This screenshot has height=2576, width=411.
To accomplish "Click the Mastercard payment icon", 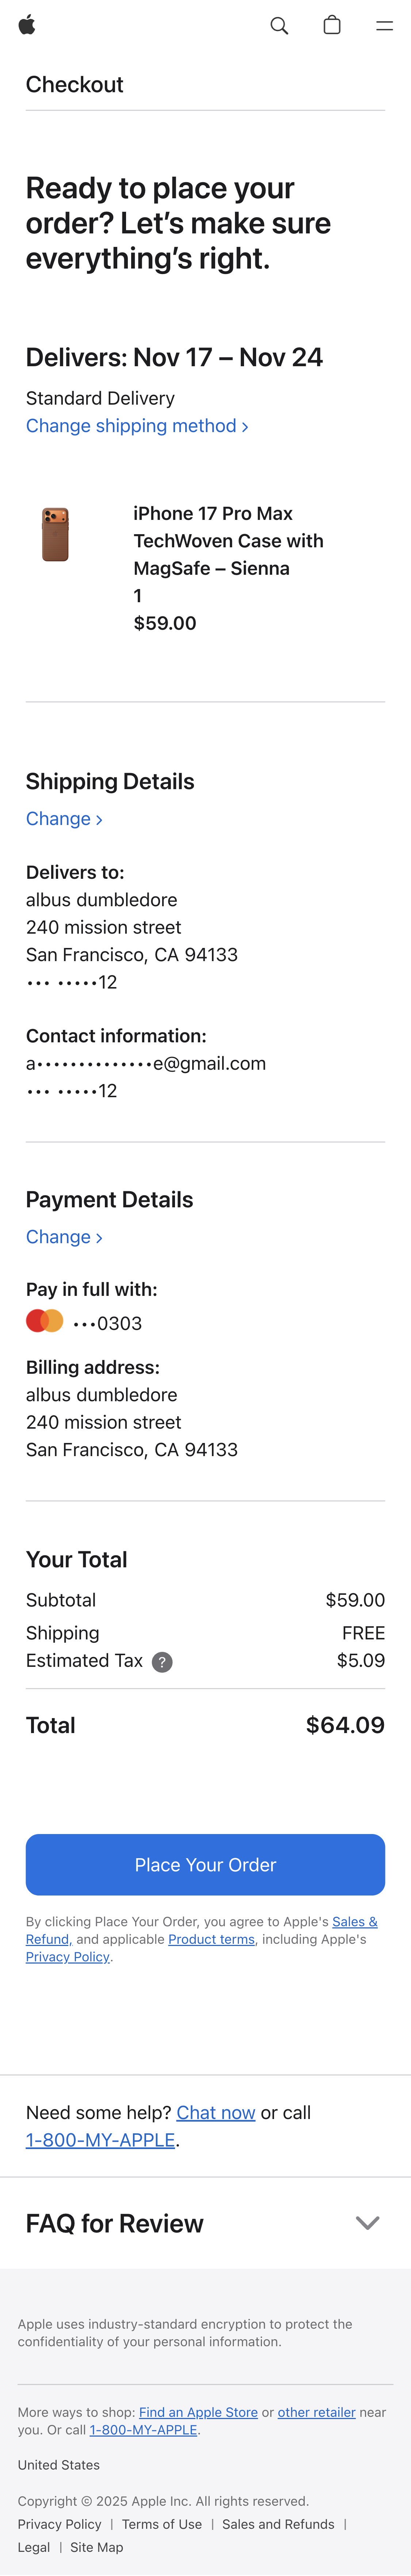I will click(x=44, y=1321).
